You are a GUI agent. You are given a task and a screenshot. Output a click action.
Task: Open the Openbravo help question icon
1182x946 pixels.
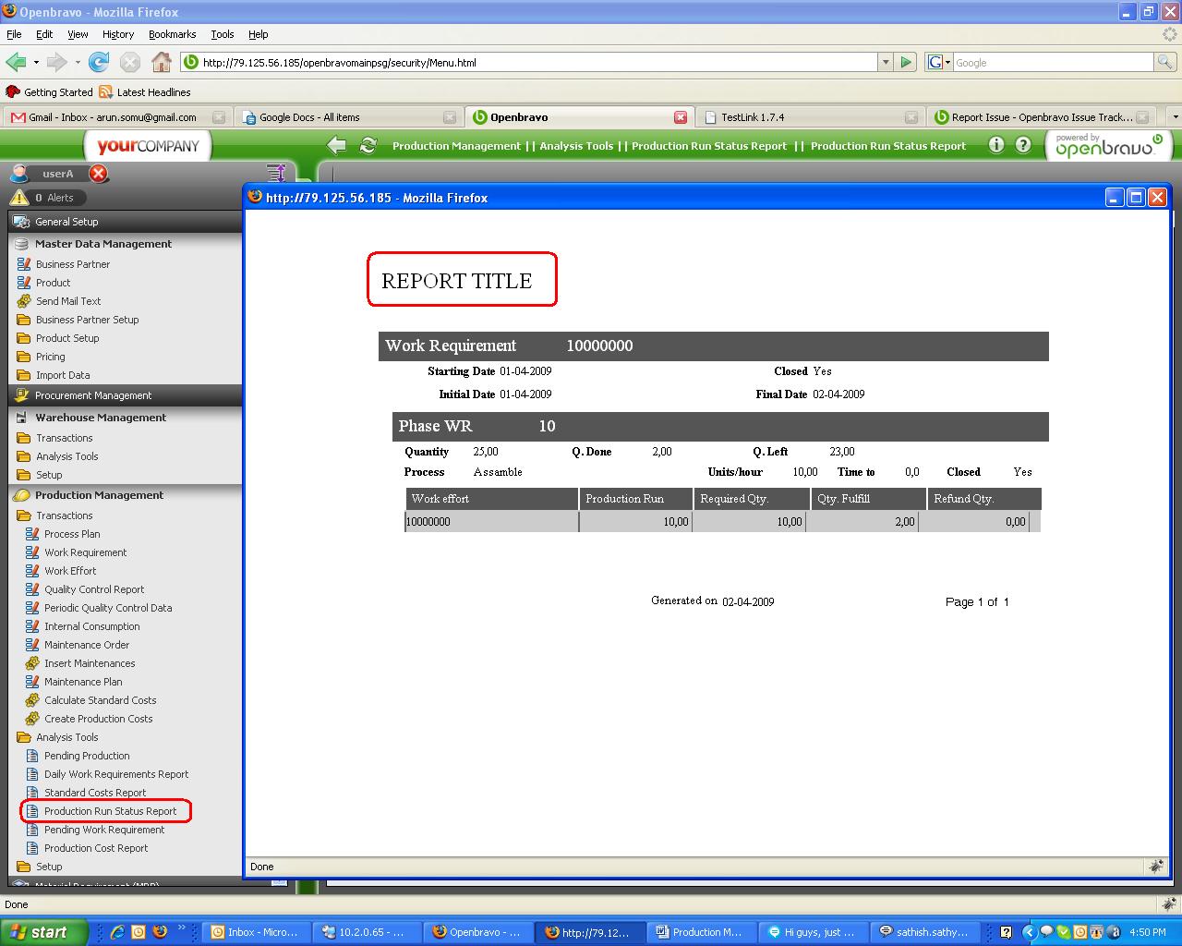coord(1023,145)
